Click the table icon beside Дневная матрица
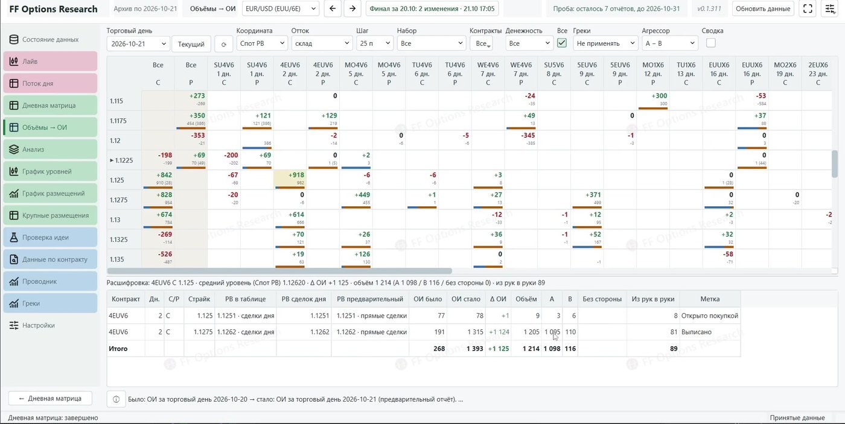The width and height of the screenshot is (845, 424). coord(13,106)
